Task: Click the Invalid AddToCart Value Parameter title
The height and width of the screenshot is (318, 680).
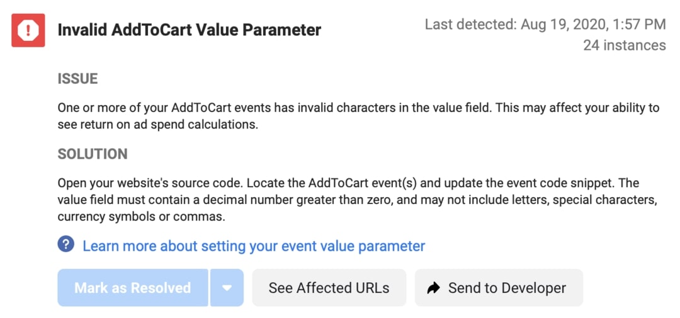Action: (189, 30)
